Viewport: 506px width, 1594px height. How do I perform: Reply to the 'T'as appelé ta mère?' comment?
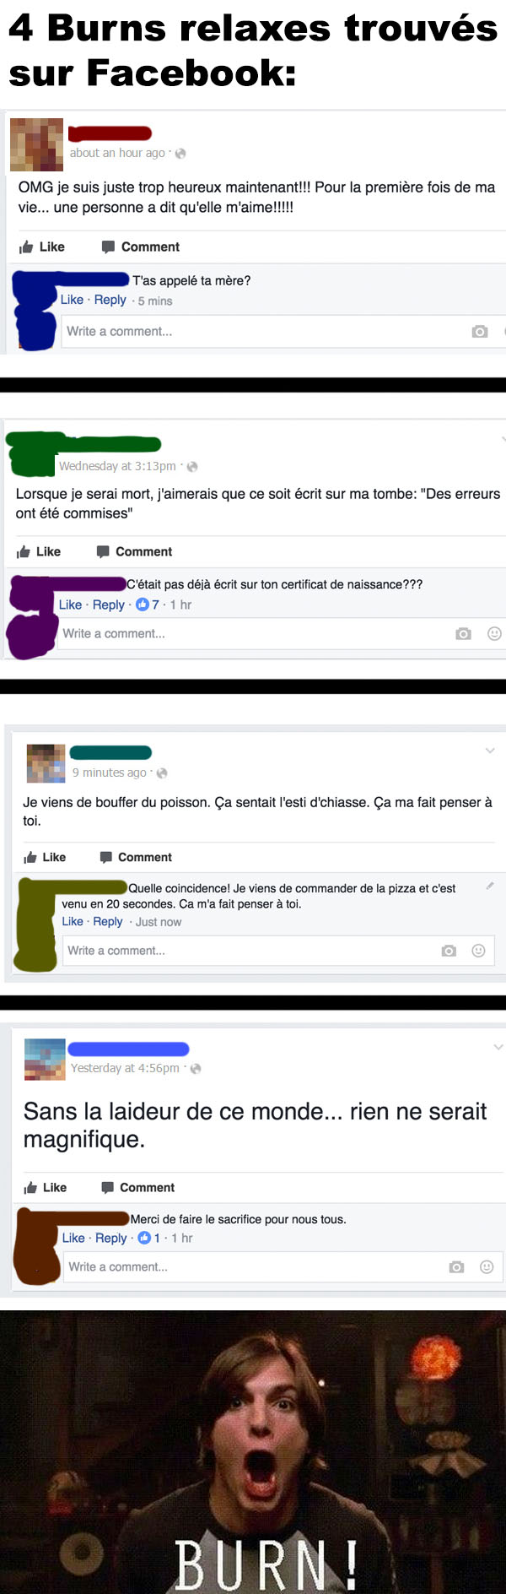point(110,300)
